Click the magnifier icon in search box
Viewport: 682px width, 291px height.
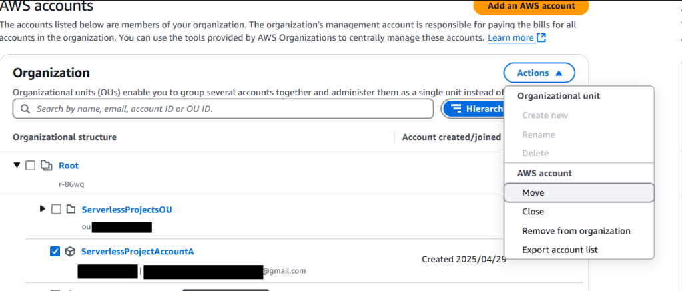[x=25, y=109]
